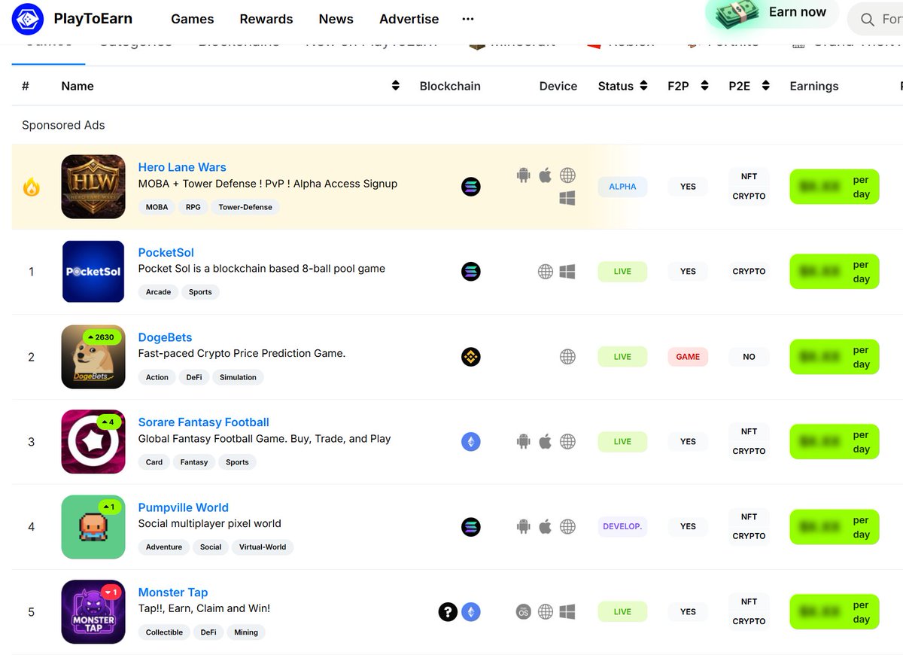This screenshot has width=903, height=661.
Task: Click Apple icon in Hero Lane Wars row
Action: tap(546, 175)
